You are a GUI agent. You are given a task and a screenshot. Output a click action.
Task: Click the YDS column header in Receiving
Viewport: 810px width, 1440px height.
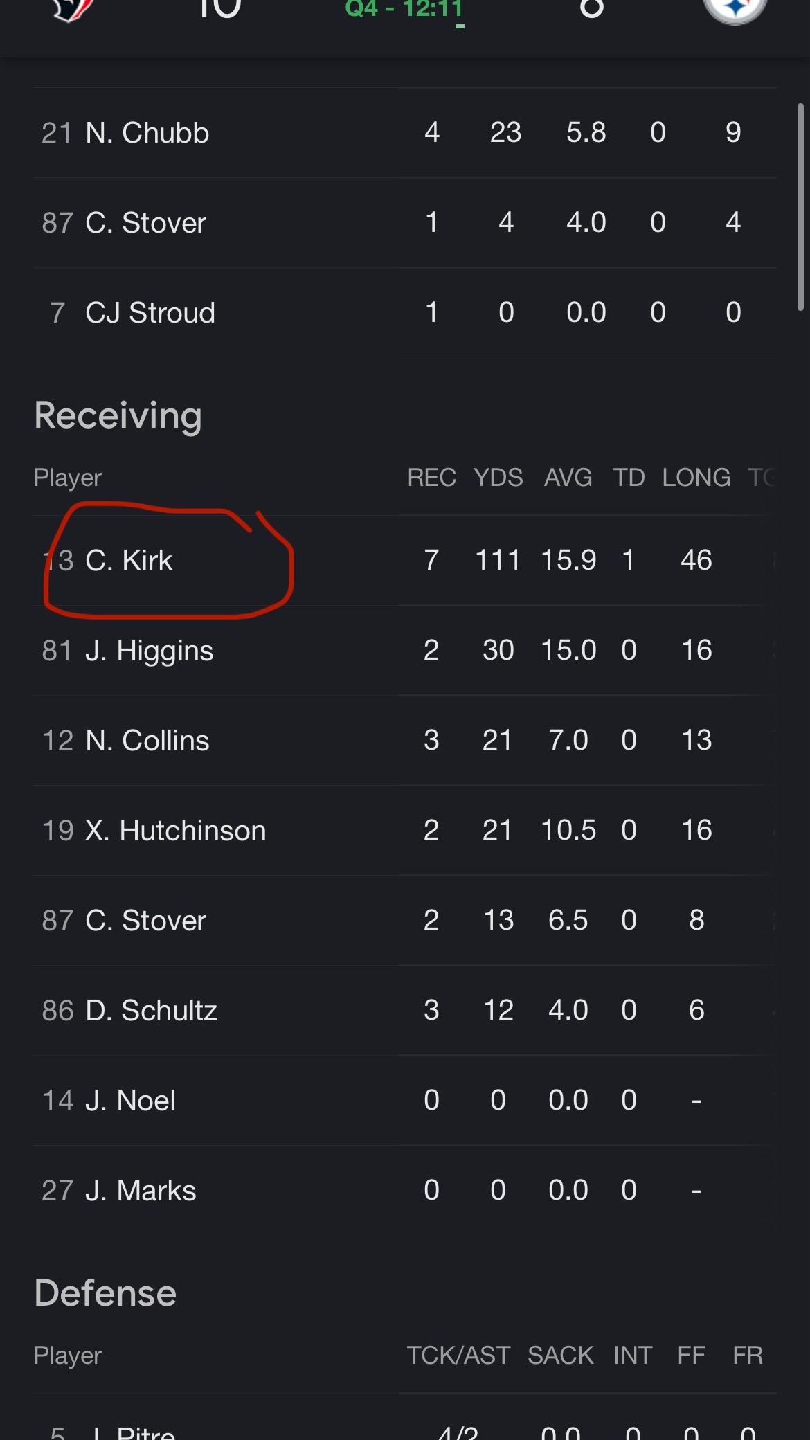498,478
